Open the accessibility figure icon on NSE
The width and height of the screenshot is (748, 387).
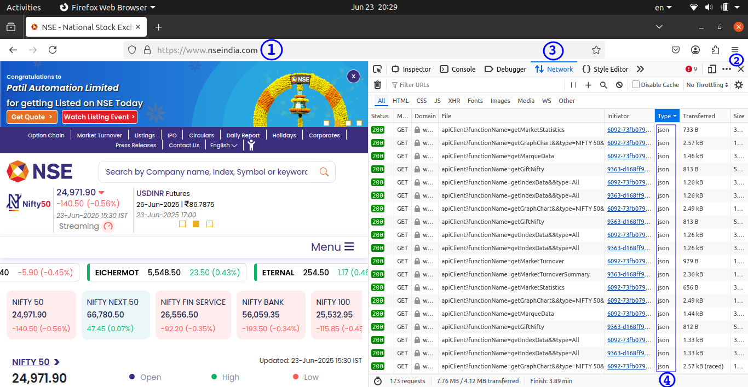251,145
